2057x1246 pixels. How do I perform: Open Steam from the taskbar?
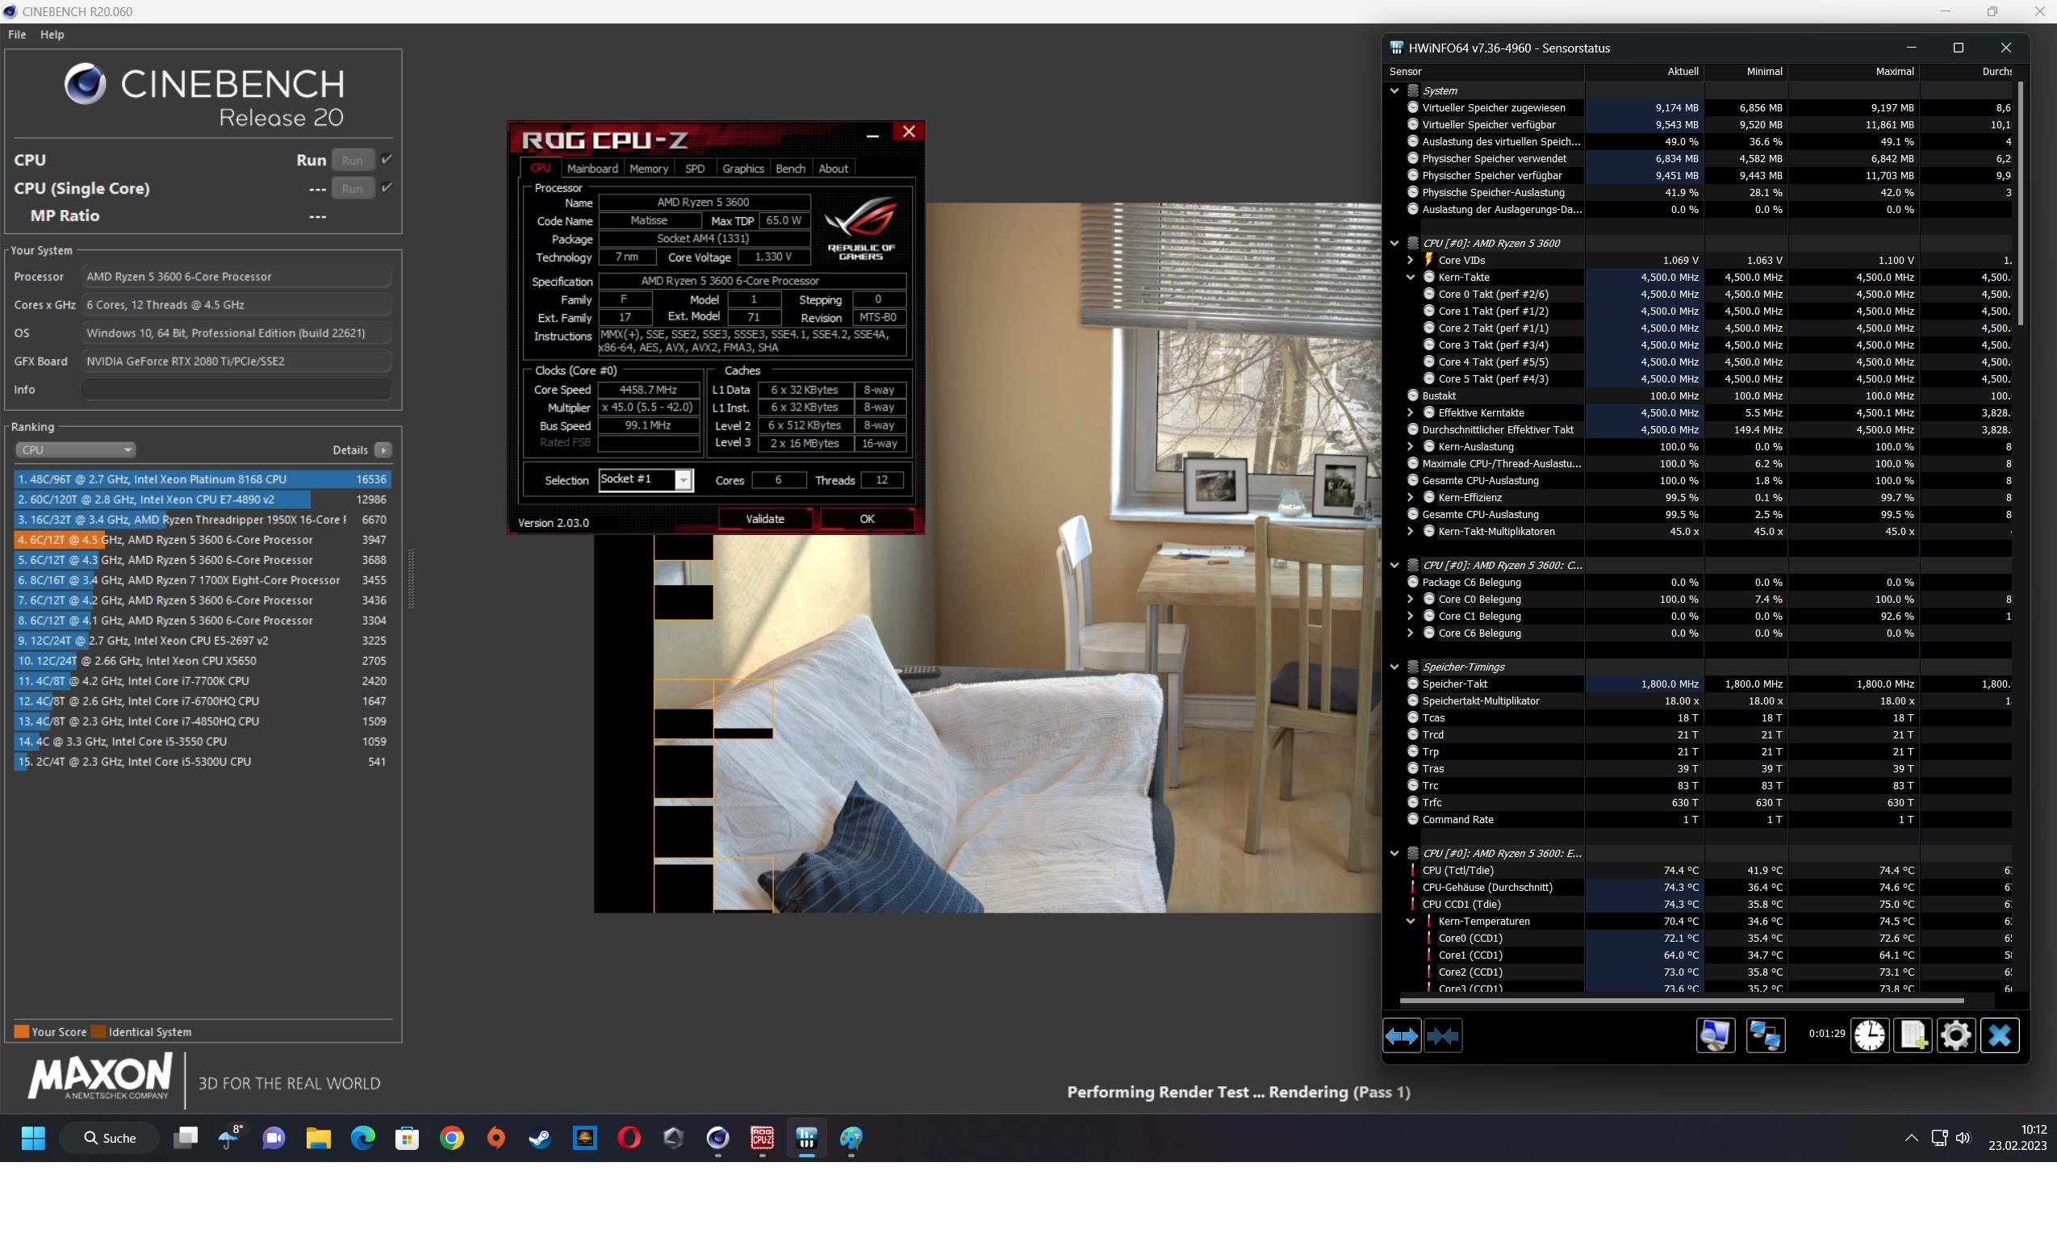click(x=540, y=1138)
